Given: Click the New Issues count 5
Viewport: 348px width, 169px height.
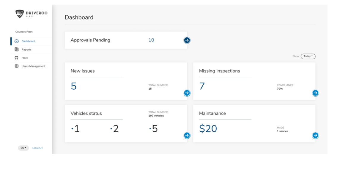Looking at the screenshot, I should 74,86.
